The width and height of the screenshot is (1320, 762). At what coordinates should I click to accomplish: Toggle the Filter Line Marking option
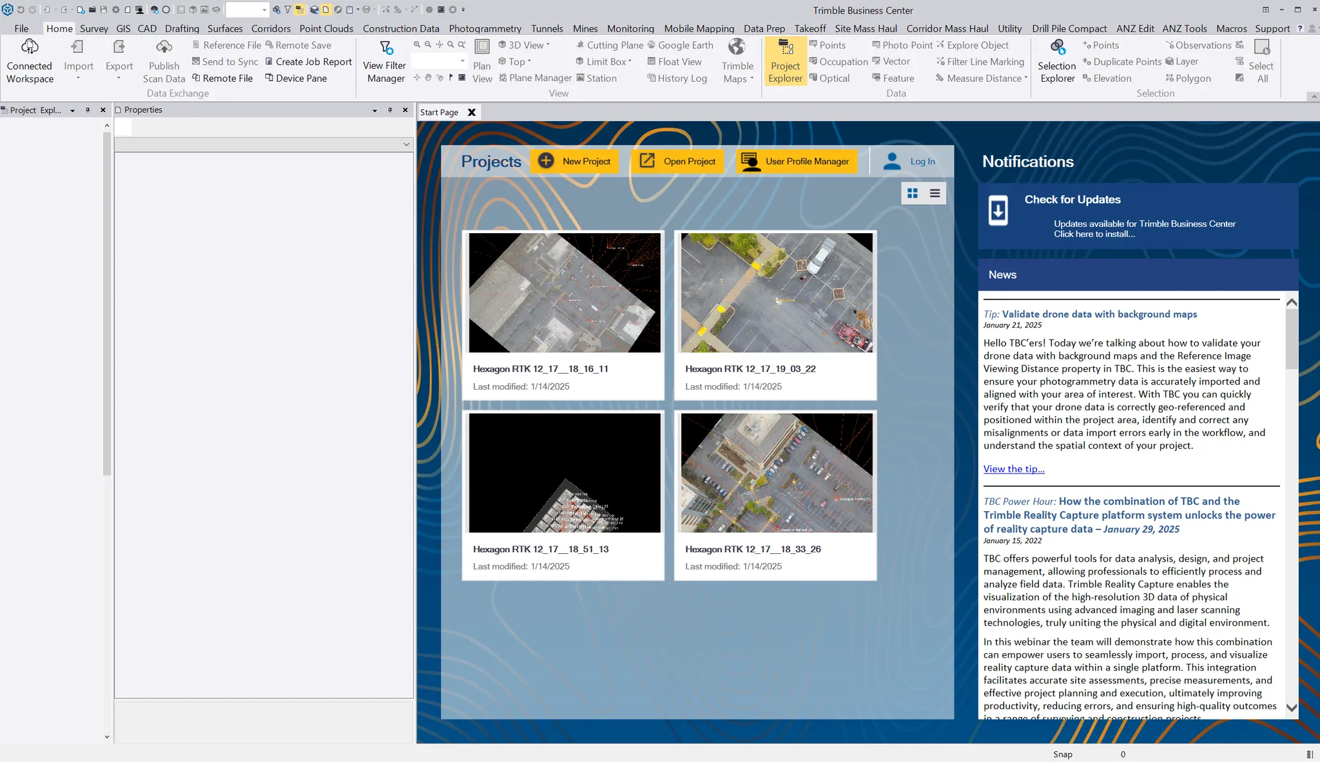click(x=980, y=62)
